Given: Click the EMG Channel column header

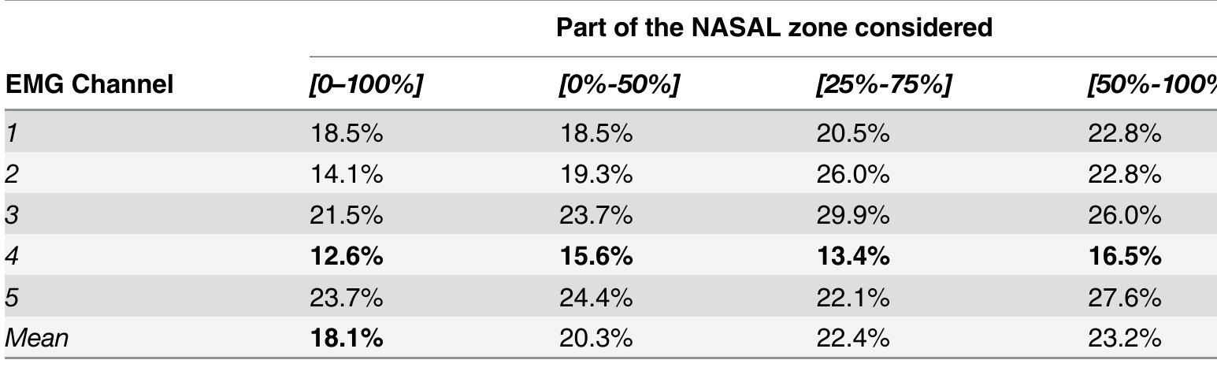Looking at the screenshot, I should [x=89, y=84].
